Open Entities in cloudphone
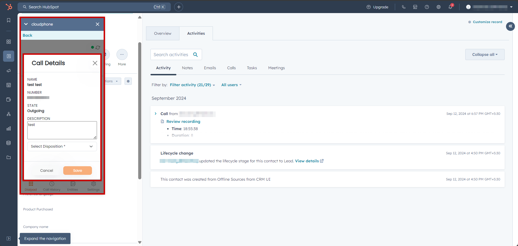 click(x=72, y=186)
